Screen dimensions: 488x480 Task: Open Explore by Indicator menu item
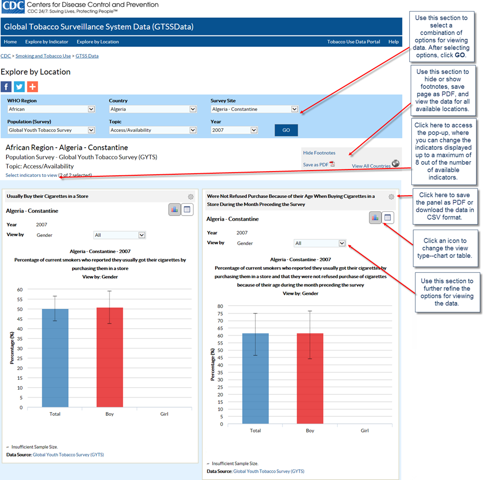[46, 42]
